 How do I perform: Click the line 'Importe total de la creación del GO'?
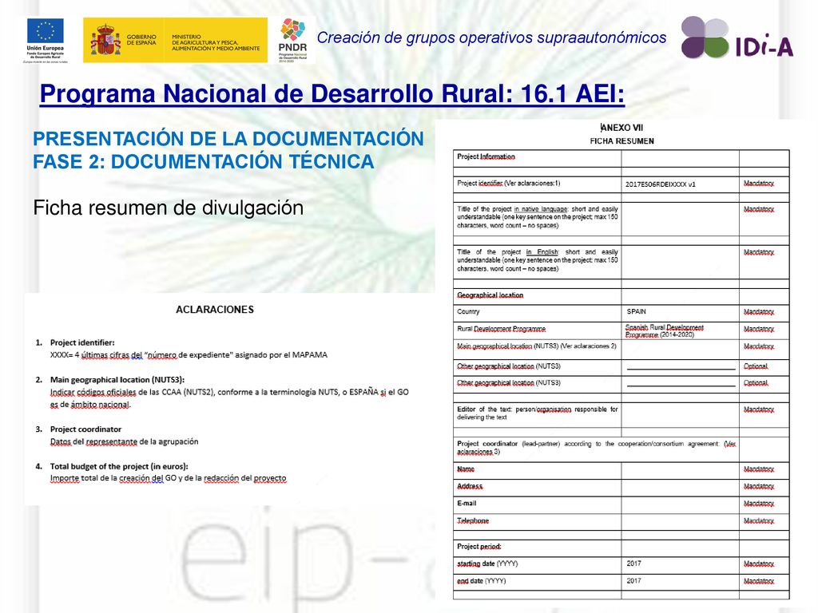coord(168,478)
